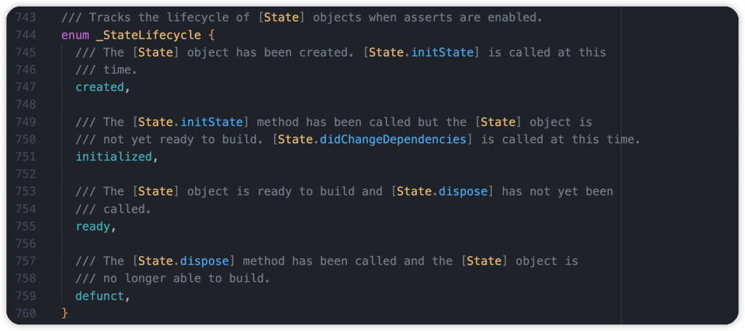Viewport: 745px width, 331px height.
Task: Click the initialized enum value
Action: click(113, 156)
